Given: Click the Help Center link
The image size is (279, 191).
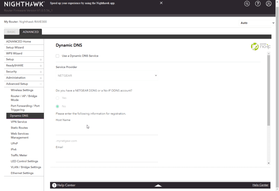Looking at the screenshot, I should point(260,185).
